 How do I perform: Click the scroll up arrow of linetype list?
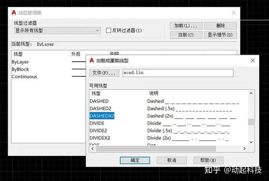[251, 93]
